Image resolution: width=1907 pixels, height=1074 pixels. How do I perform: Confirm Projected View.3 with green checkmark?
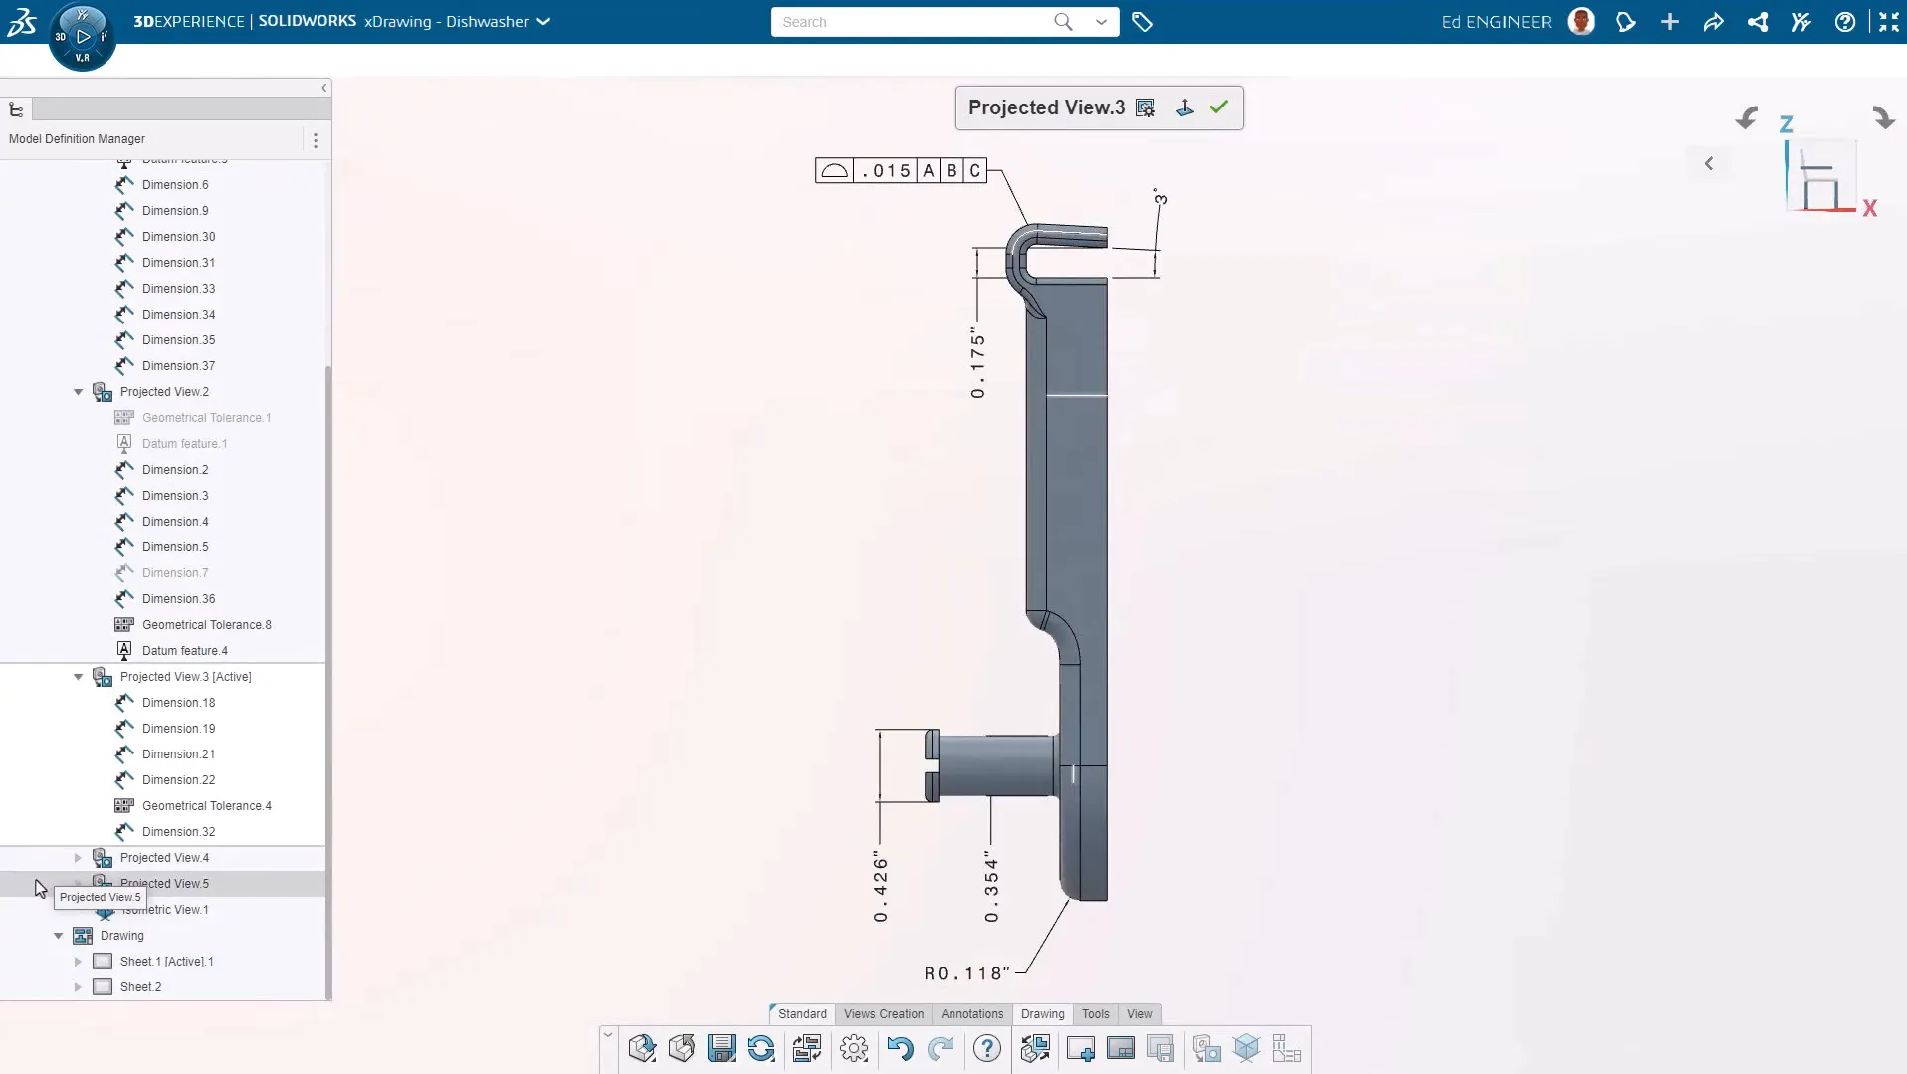point(1219,107)
